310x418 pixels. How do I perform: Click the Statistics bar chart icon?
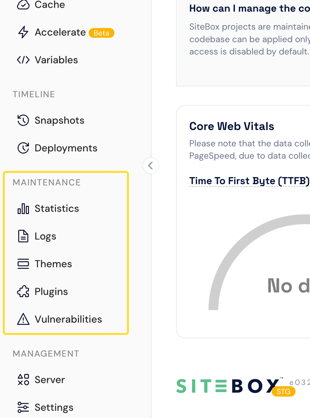coord(23,208)
